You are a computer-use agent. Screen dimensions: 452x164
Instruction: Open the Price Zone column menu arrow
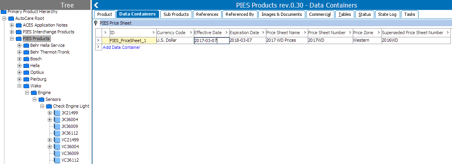pos(379,33)
